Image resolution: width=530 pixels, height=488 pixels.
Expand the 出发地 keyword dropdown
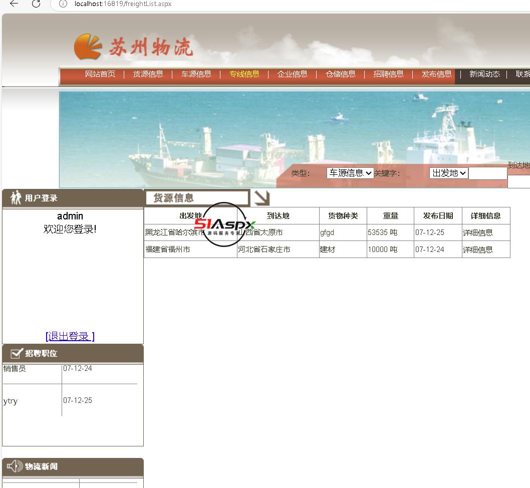click(x=448, y=173)
